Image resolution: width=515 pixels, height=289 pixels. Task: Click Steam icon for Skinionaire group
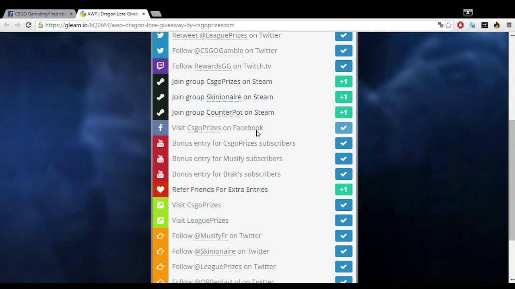tap(160, 97)
